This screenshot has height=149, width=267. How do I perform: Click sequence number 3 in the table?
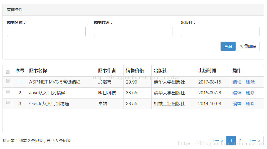coord(20,104)
